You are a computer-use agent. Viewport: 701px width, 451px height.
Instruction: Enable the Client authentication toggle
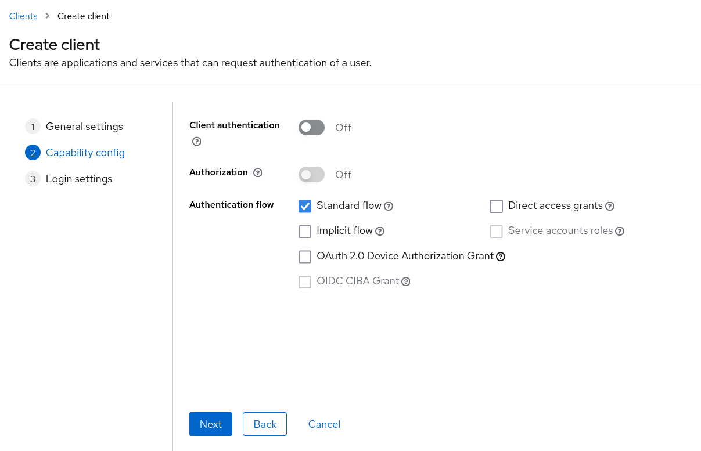point(311,127)
